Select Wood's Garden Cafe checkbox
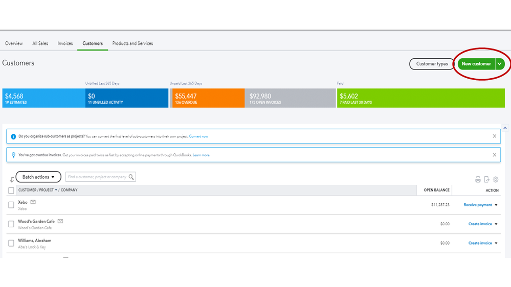511x287 pixels. coord(11,224)
